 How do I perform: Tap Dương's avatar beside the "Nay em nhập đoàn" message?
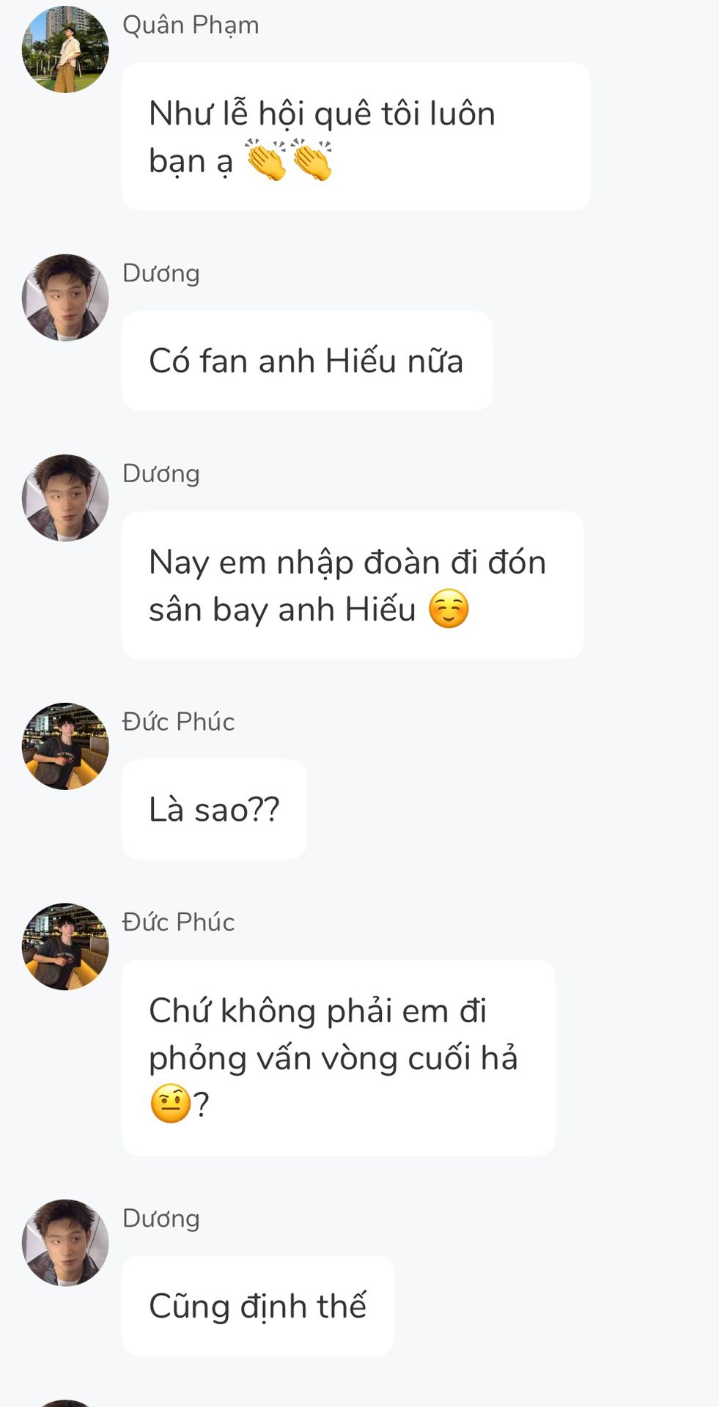point(65,498)
